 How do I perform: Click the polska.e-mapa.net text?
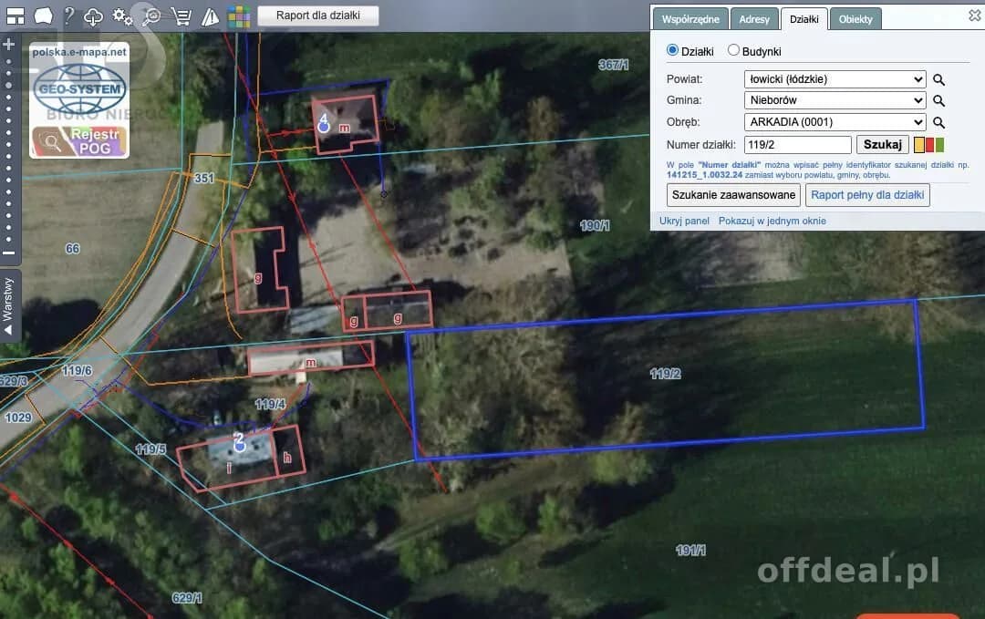(x=79, y=52)
